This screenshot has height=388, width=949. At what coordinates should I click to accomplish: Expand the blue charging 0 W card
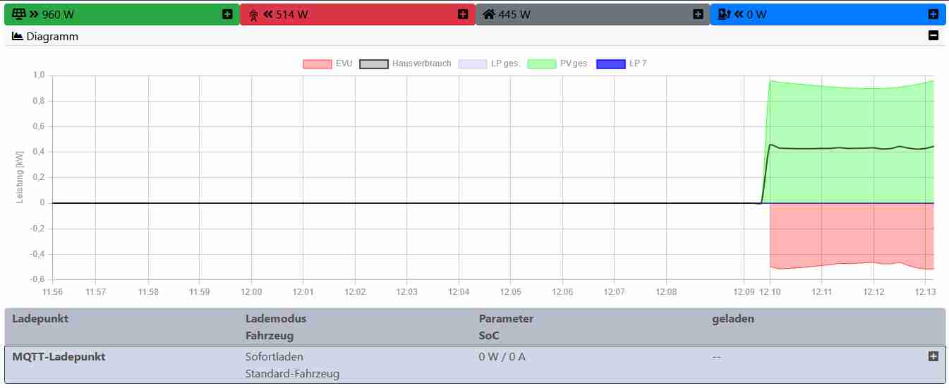click(933, 14)
